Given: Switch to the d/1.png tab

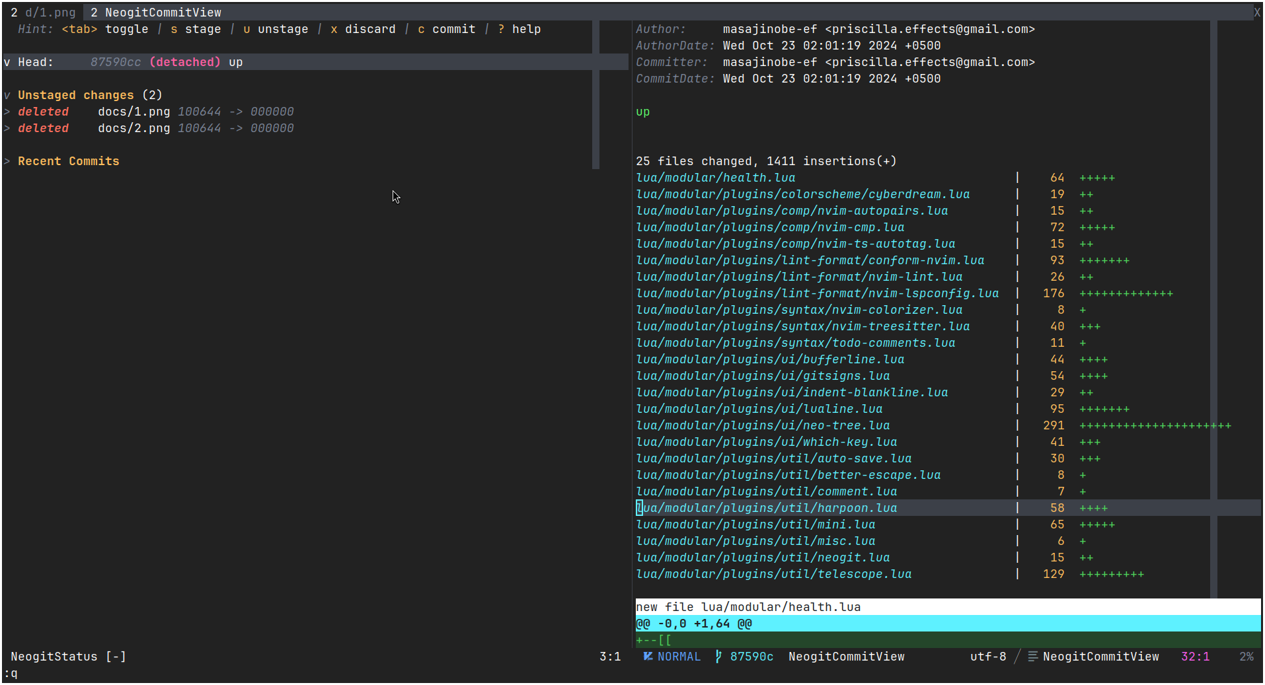Looking at the screenshot, I should [43, 13].
